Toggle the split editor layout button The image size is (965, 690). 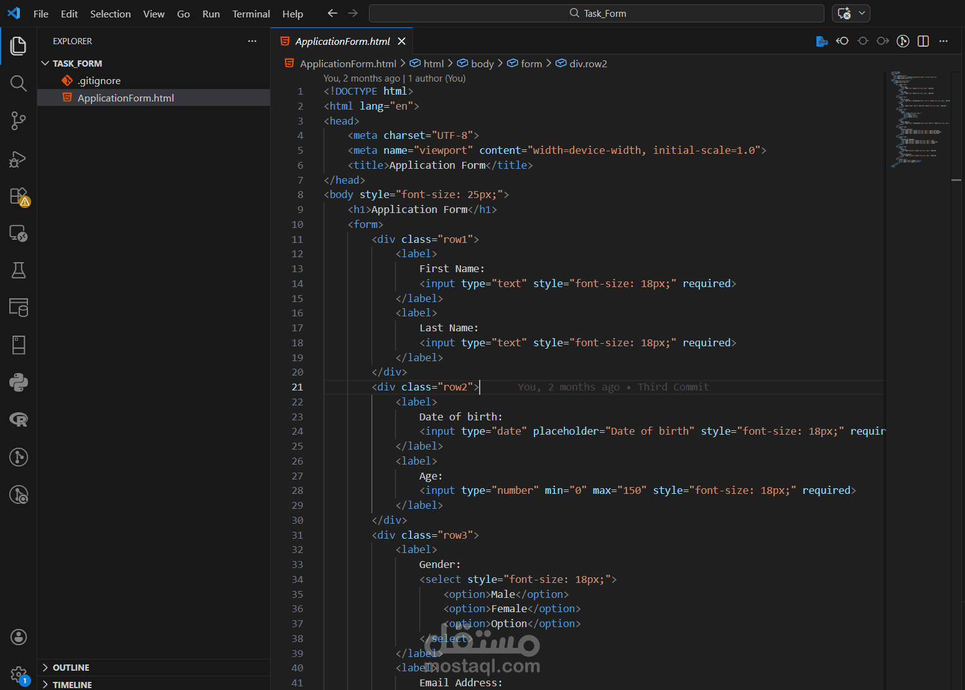923,41
